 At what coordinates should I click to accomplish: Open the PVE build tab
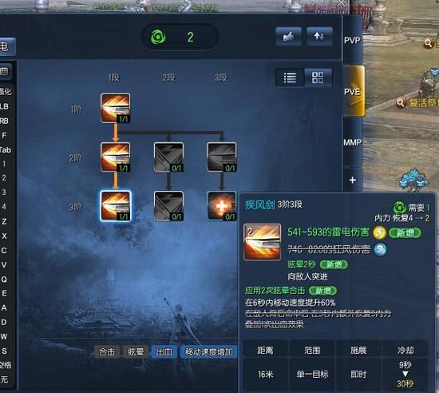tap(354, 91)
